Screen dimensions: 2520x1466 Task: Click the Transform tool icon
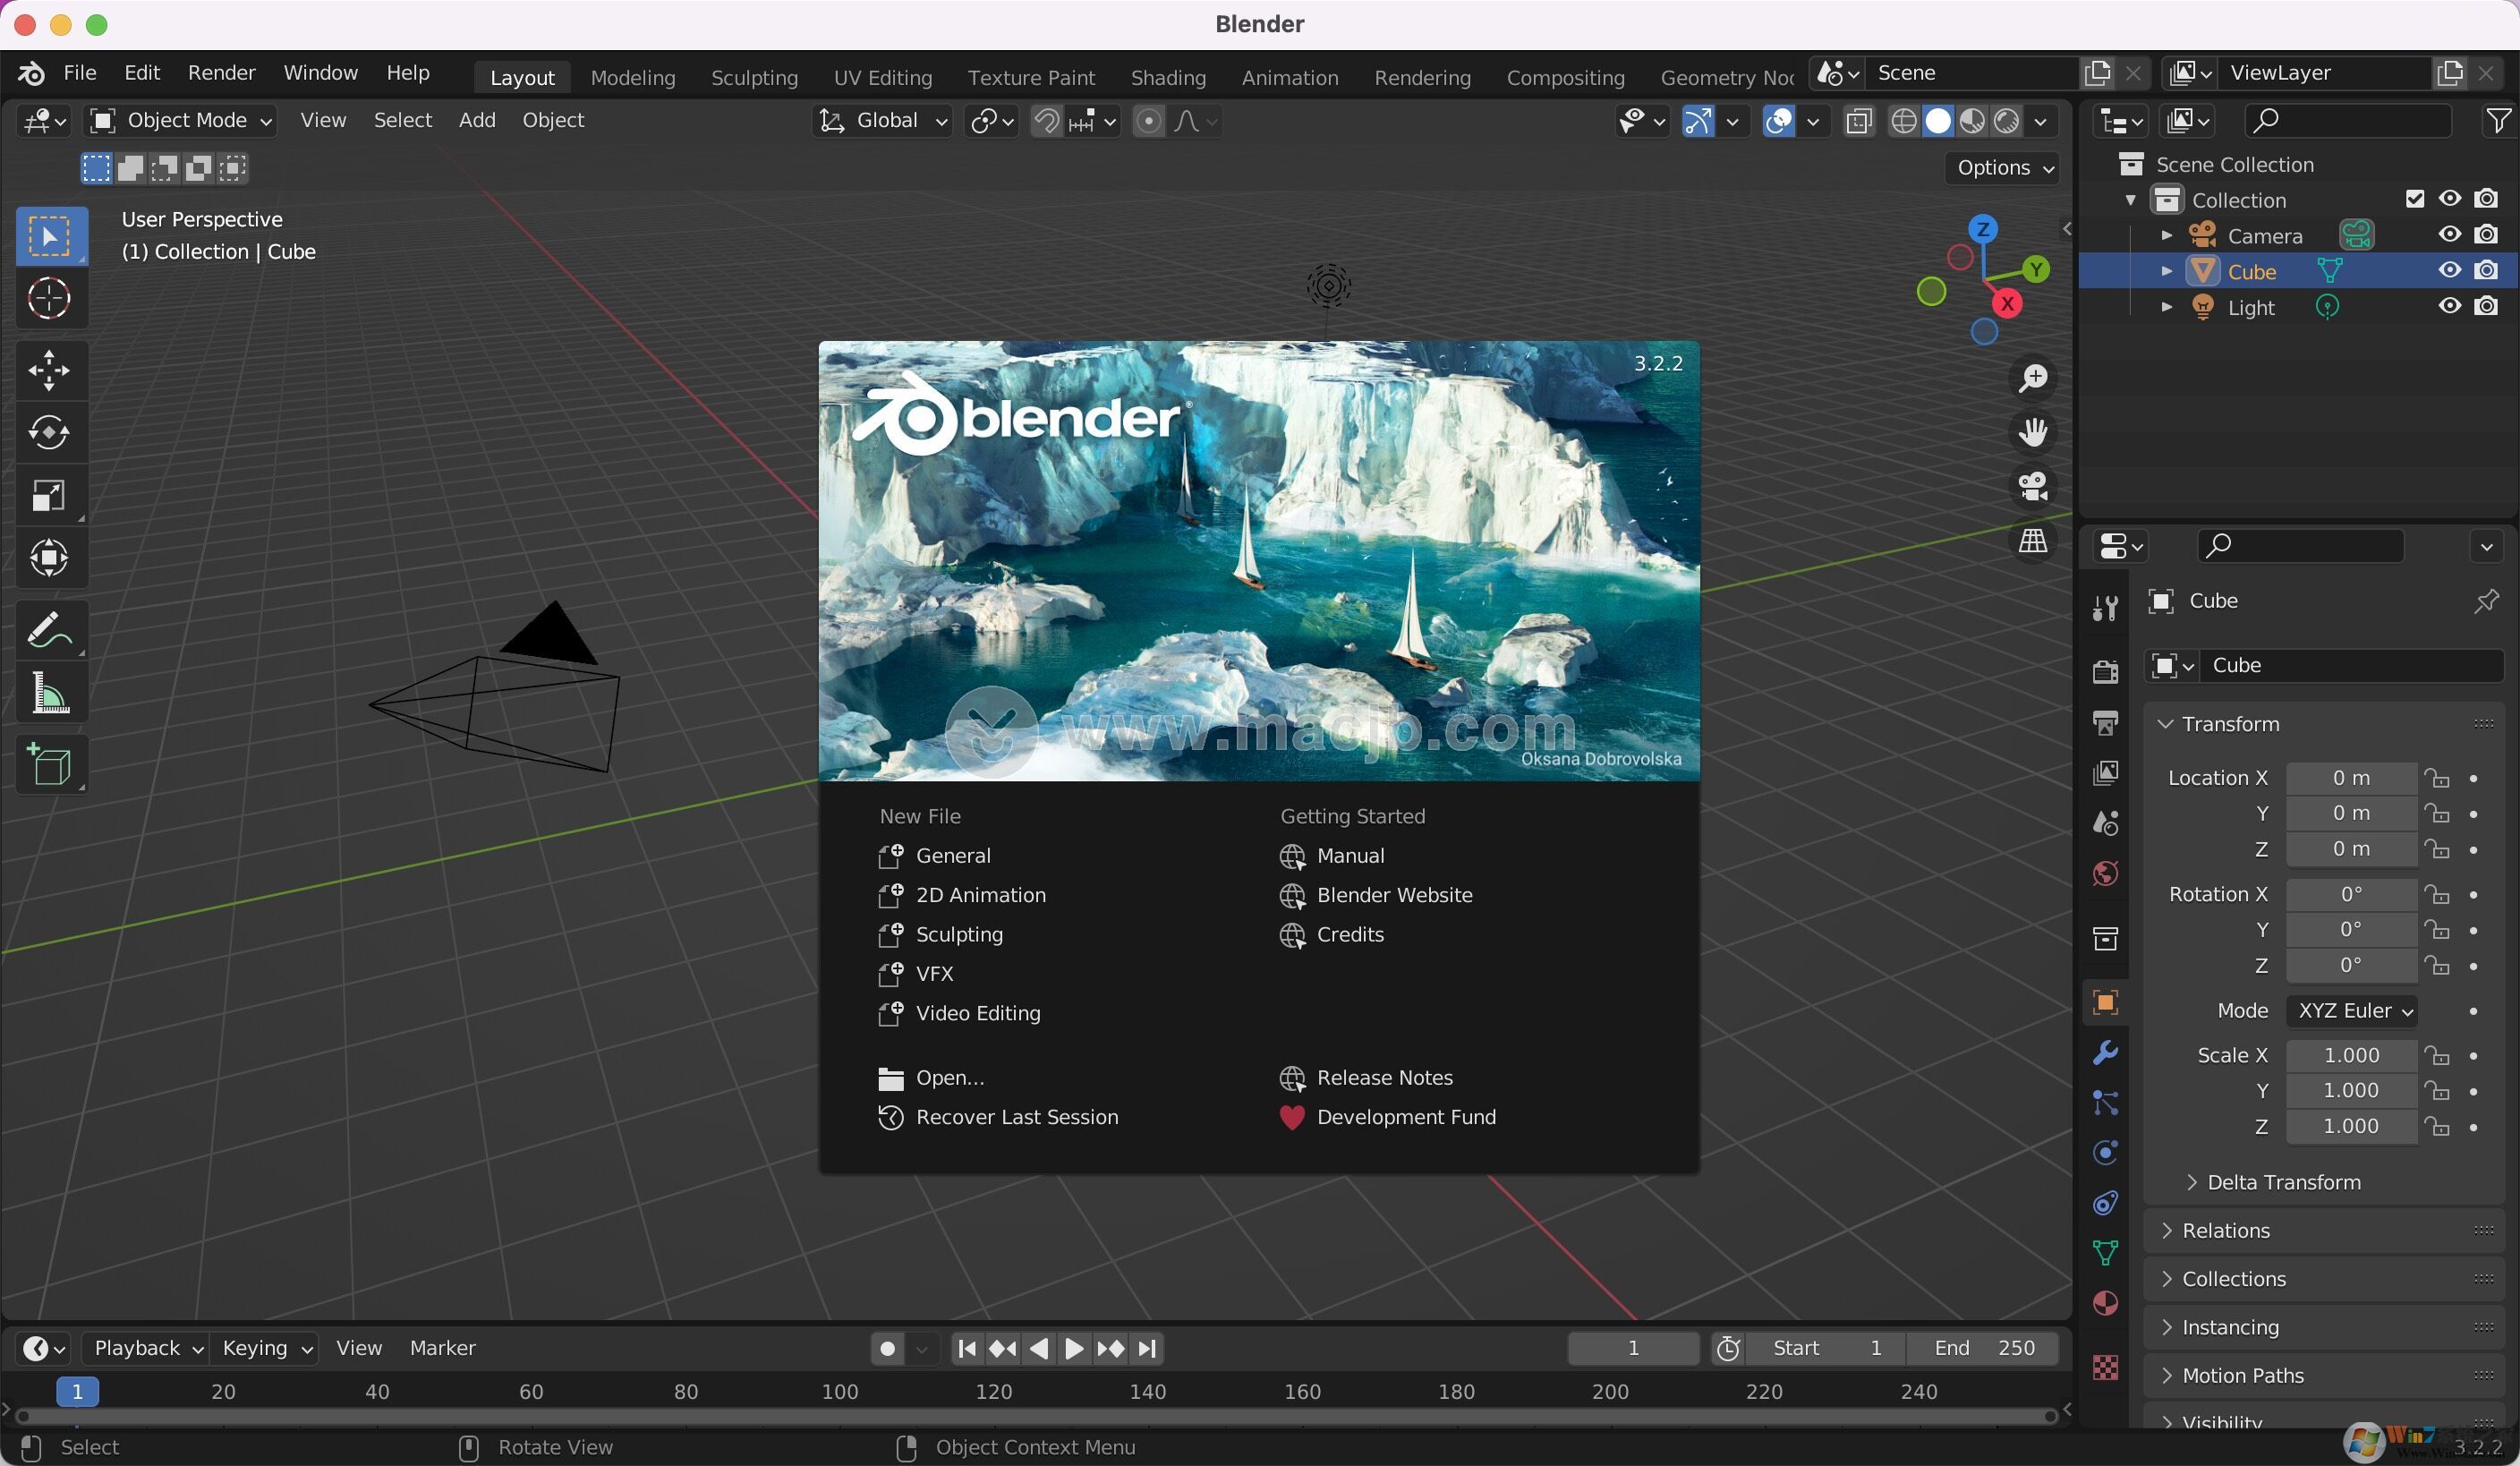coord(47,557)
